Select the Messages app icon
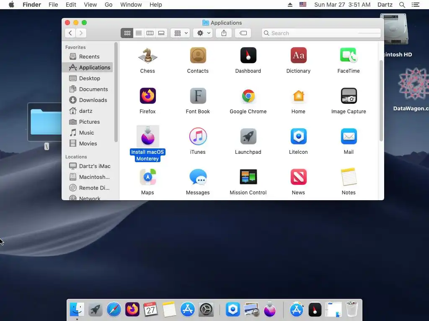This screenshot has height=321, width=429. pos(198,177)
